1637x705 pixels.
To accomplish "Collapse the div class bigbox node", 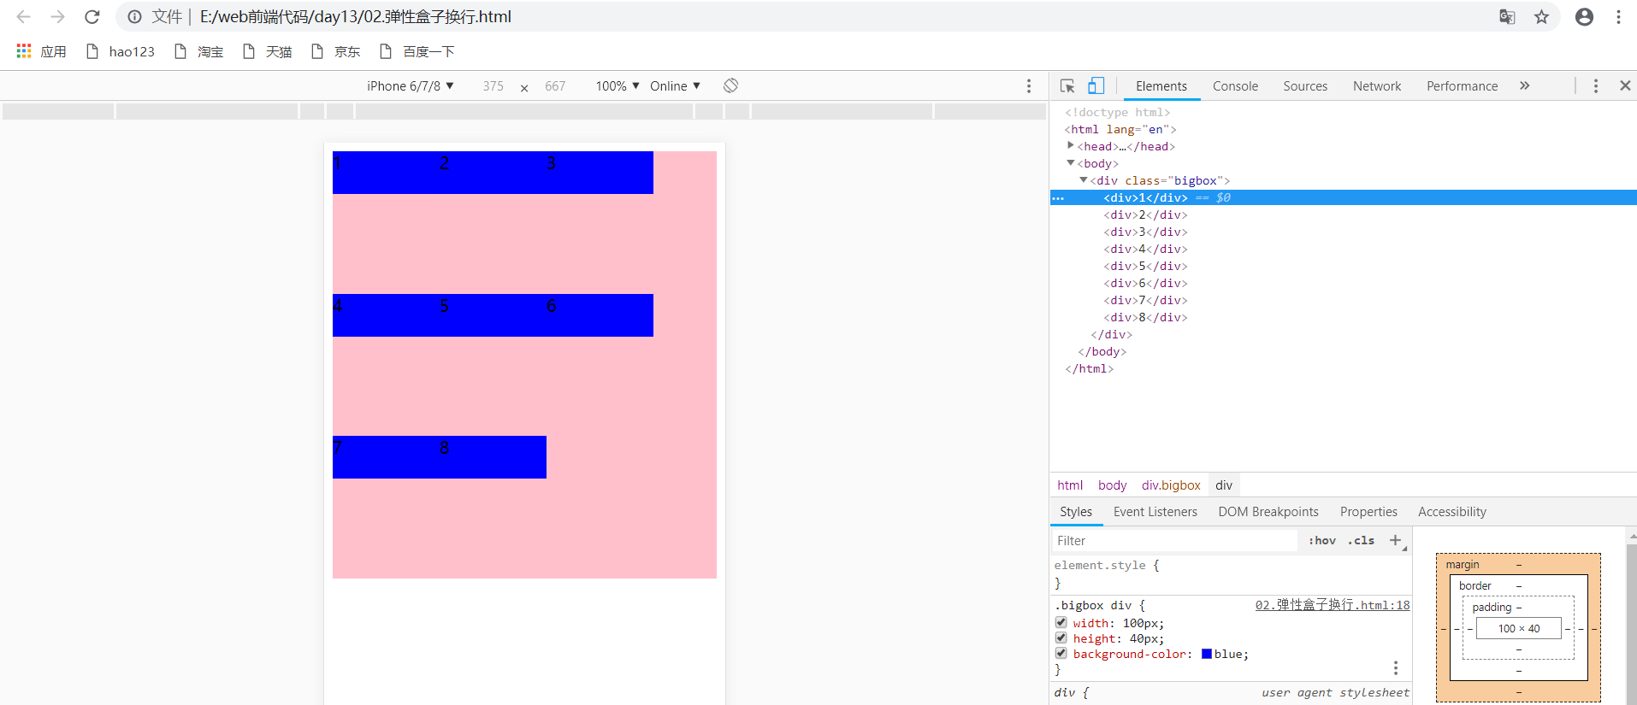I will tap(1083, 179).
